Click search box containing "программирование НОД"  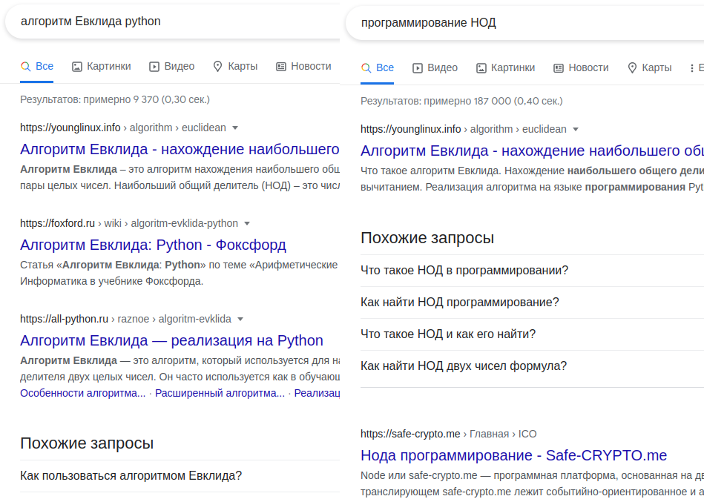[519, 23]
